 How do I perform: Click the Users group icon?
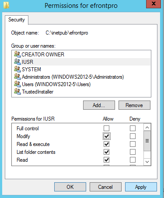coord(17,84)
